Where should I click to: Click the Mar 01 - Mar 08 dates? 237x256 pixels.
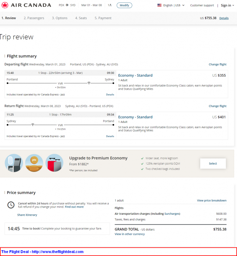[92, 5]
